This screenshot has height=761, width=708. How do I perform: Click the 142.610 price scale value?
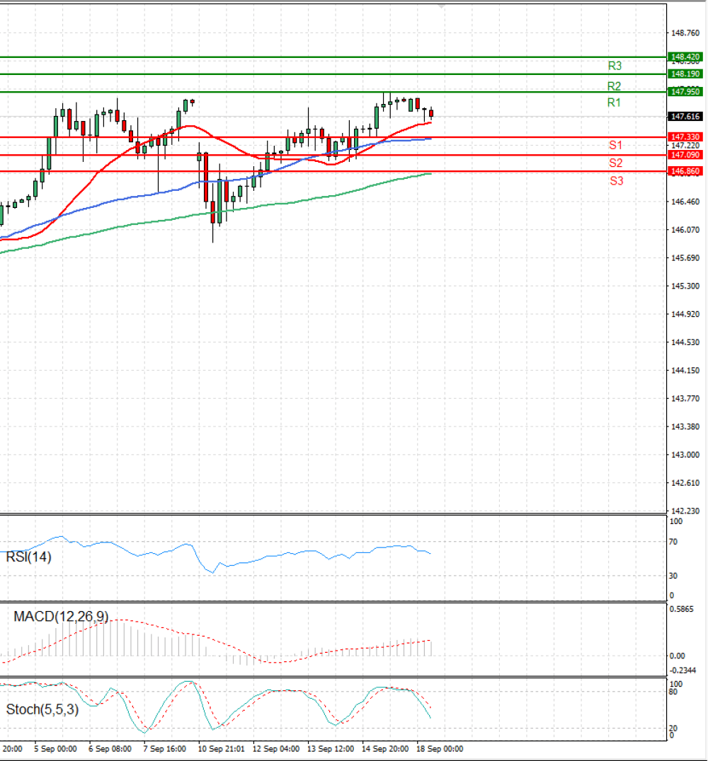(685, 483)
